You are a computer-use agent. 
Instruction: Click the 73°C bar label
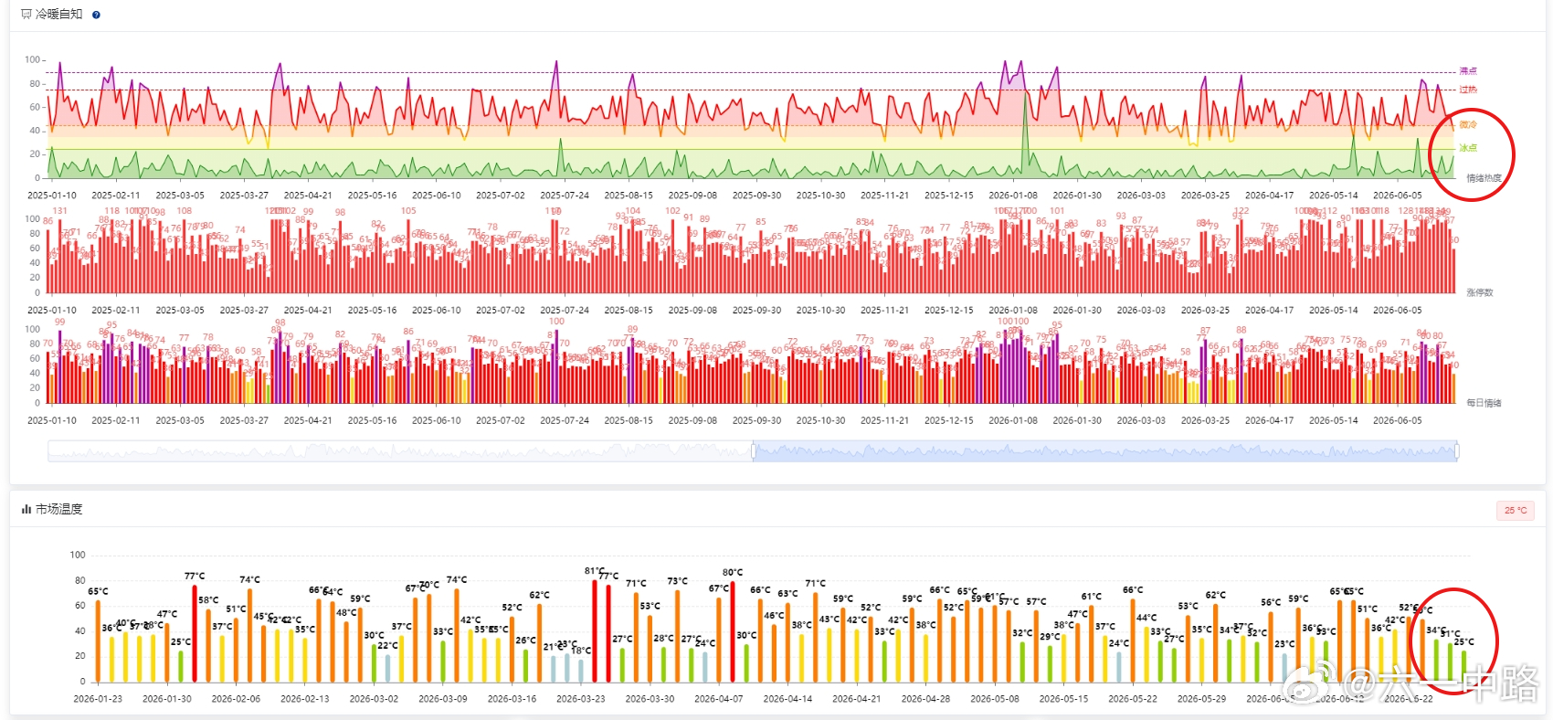[677, 581]
